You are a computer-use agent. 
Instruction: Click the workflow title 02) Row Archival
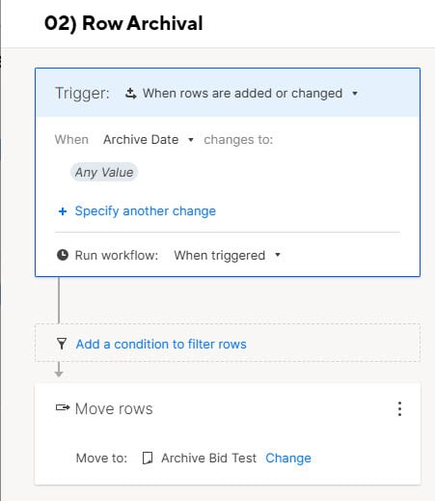[x=123, y=23]
